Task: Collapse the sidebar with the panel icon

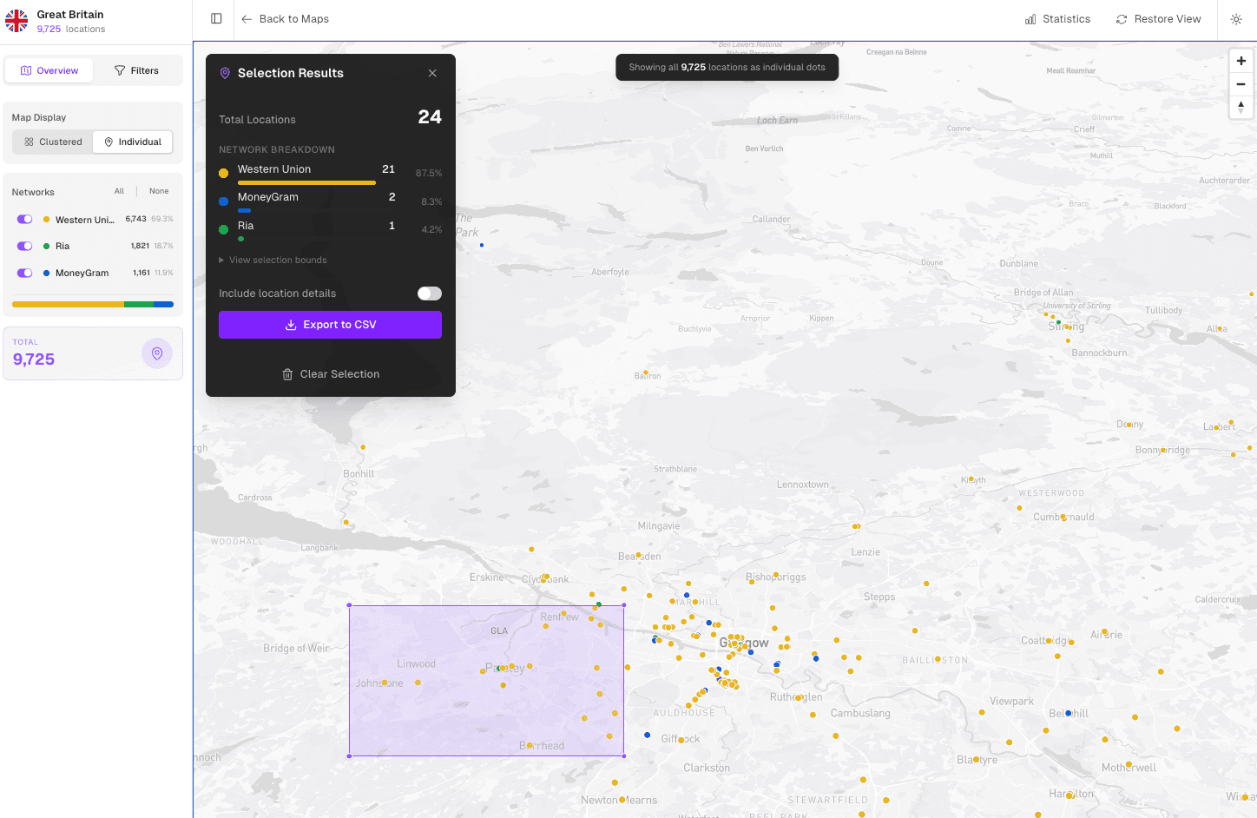Action: [x=214, y=18]
